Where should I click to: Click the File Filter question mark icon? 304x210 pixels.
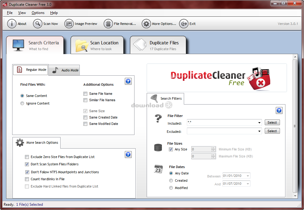click(158, 118)
